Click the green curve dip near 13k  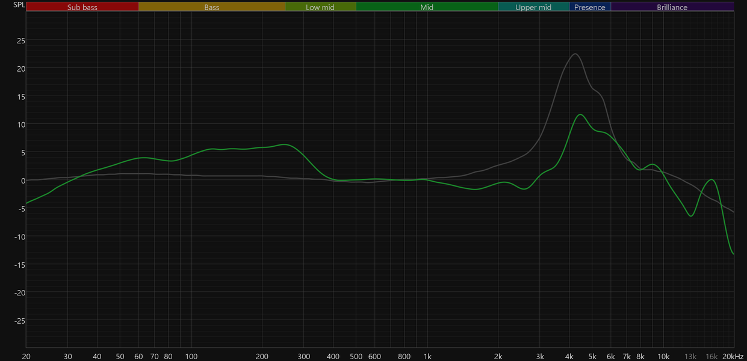(690, 215)
